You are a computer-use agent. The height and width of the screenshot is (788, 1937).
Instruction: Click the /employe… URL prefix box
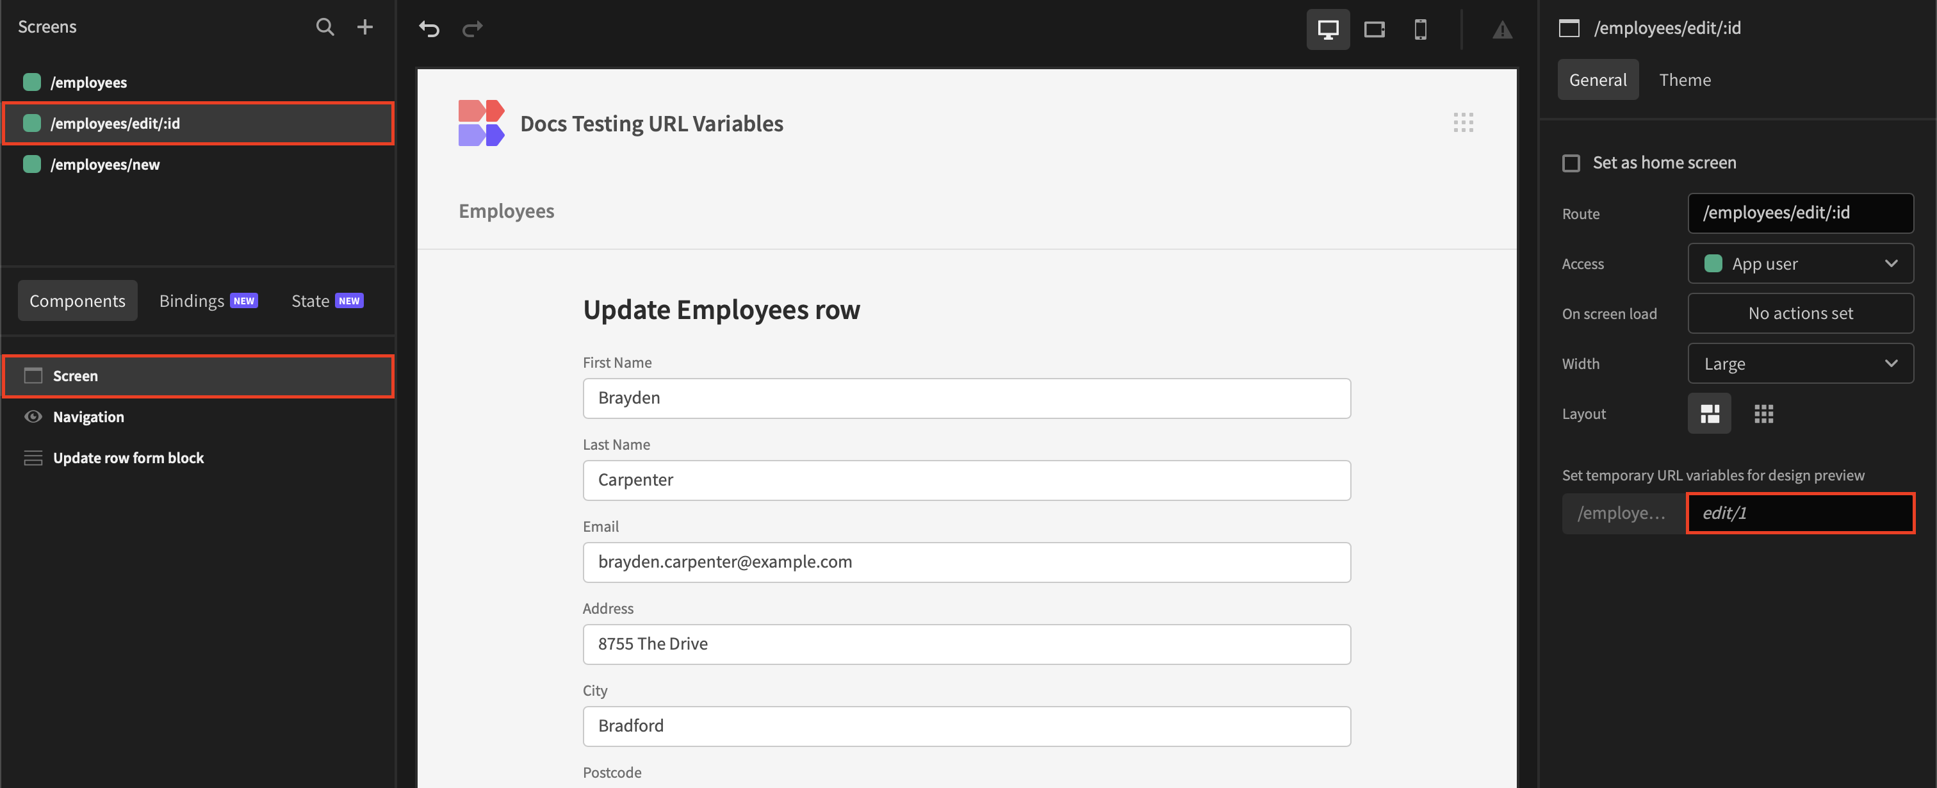pos(1623,513)
